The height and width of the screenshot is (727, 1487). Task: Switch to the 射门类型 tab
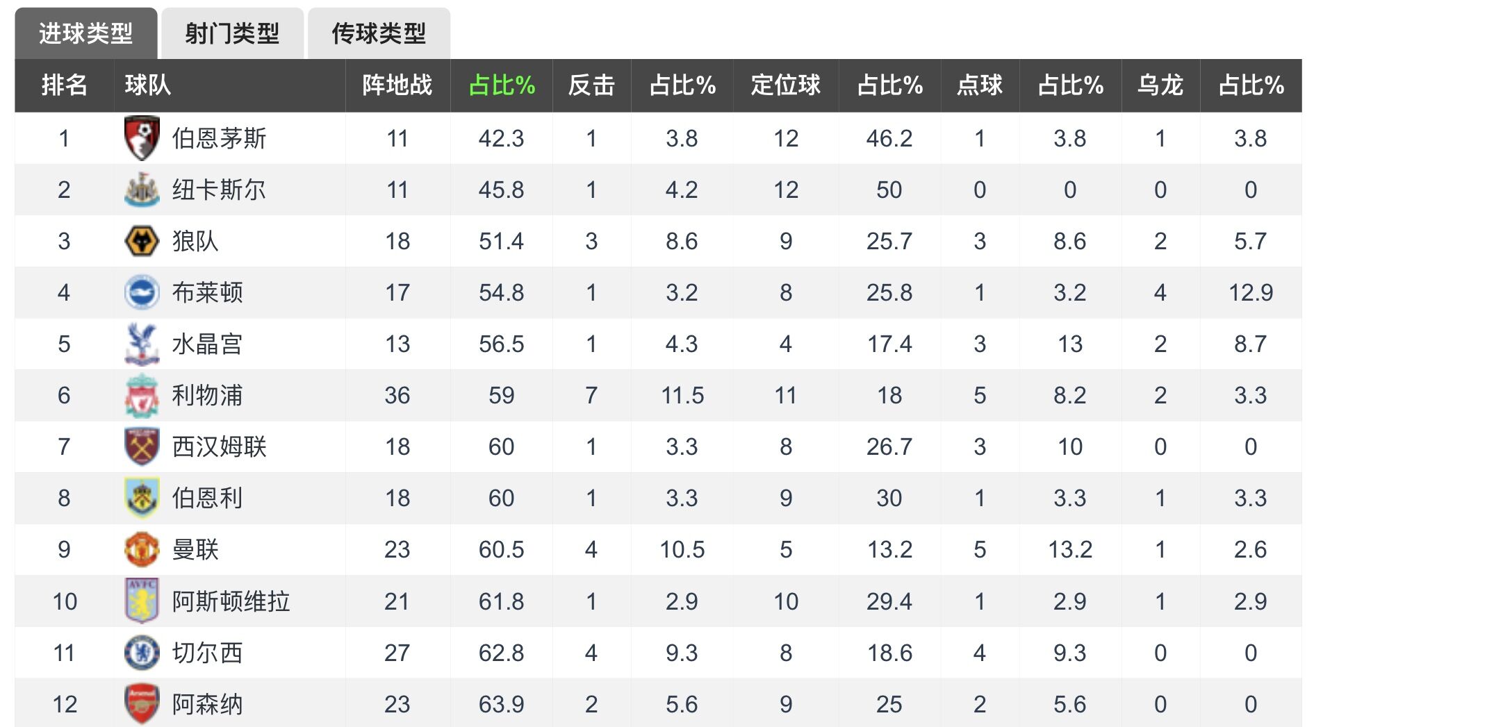point(232,33)
